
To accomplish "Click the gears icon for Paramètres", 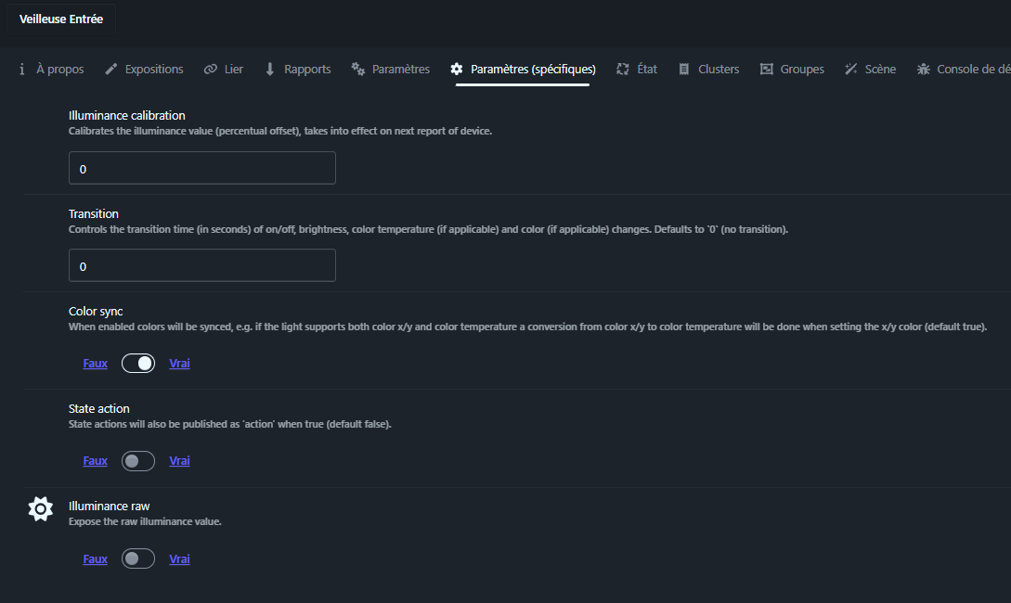I will click(357, 70).
